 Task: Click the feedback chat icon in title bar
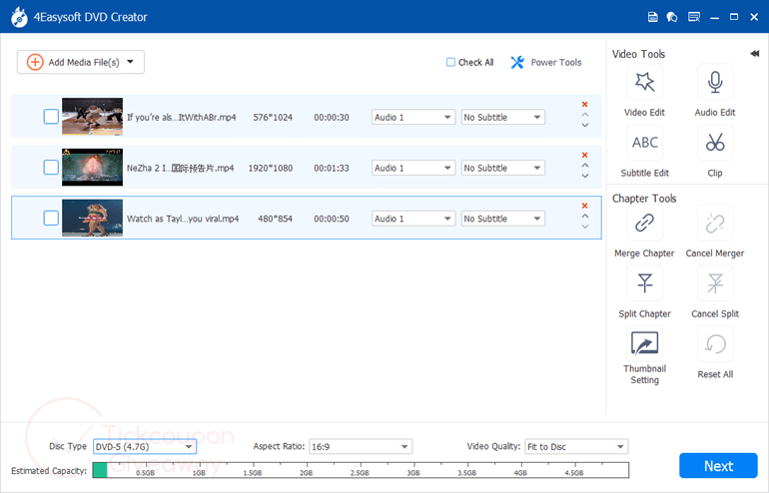(x=672, y=17)
